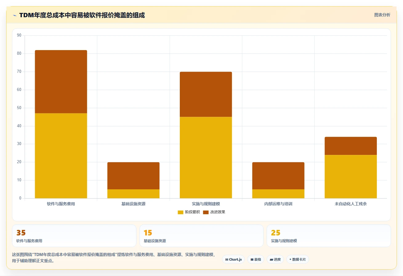Click the brown segment of 内部运维与培训 bar

pyautogui.click(x=278, y=176)
